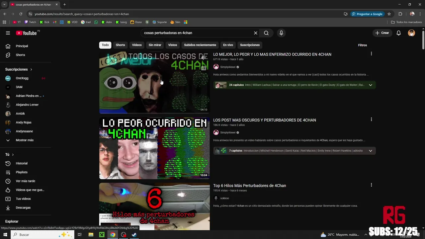Open more options for LO MEJOR, LO PEOR video
Viewport: 425px width, 239px height.
pos(371,54)
